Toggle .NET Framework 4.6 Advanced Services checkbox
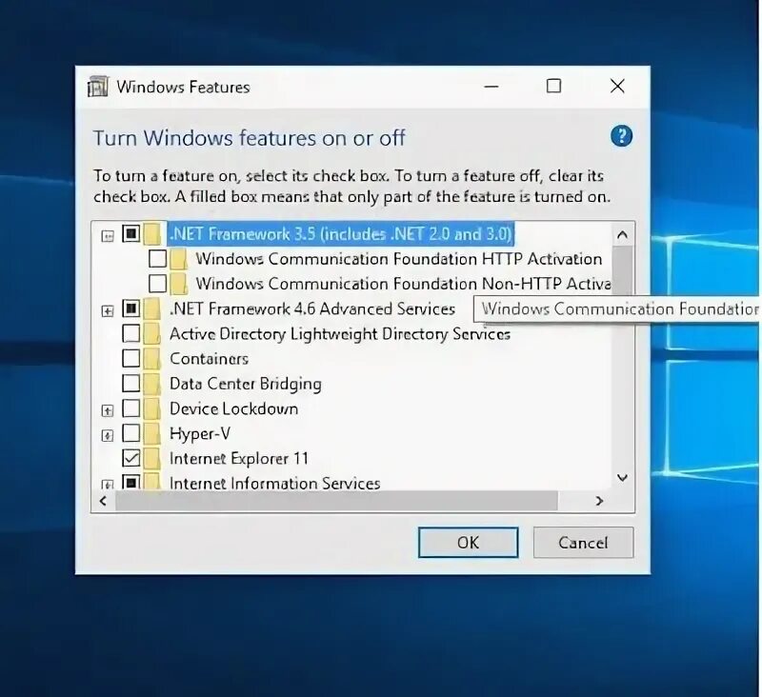The height and width of the screenshot is (697, 762). 130,309
